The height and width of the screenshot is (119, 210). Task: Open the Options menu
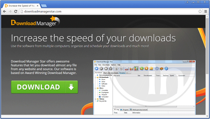[114, 65]
